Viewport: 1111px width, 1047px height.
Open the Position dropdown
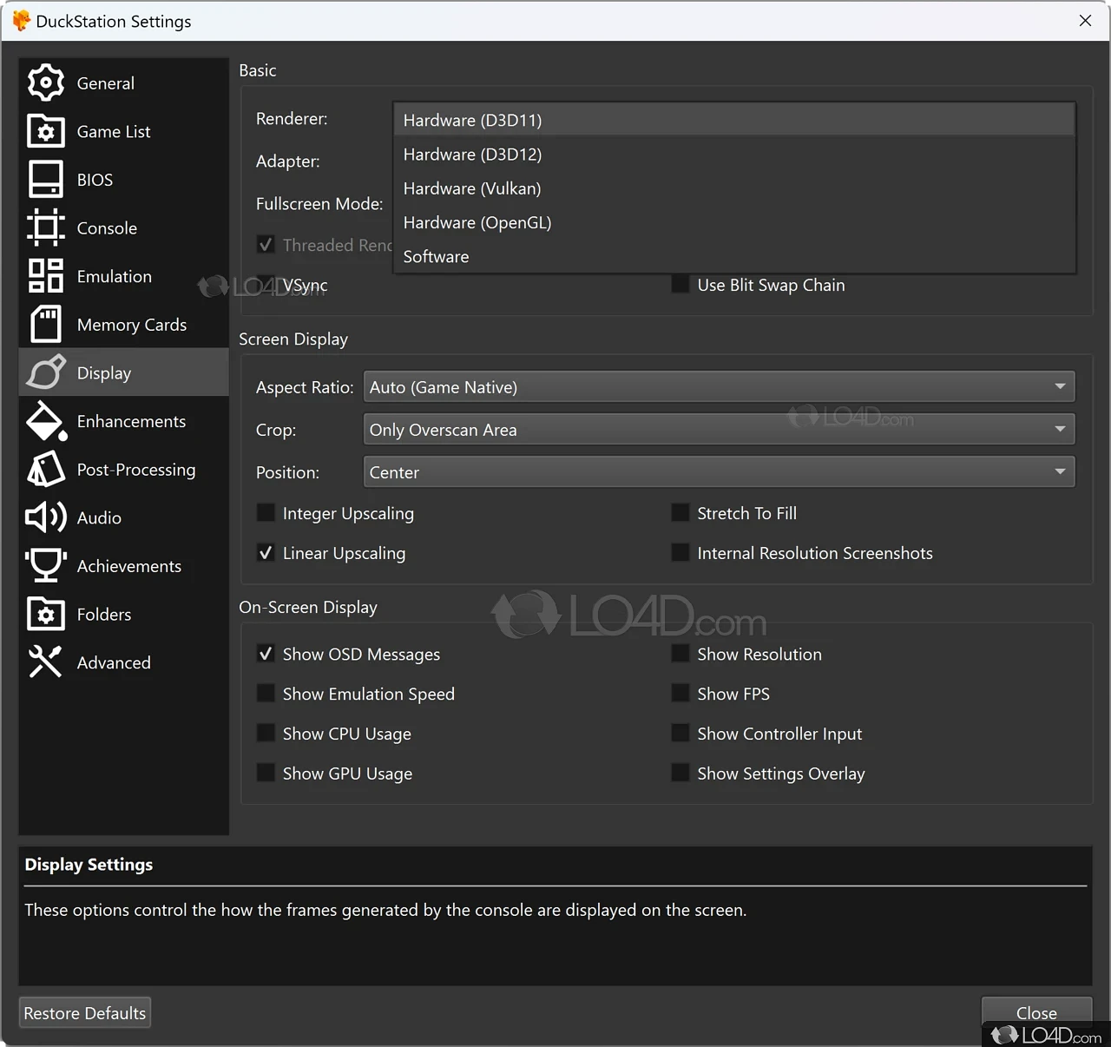(719, 472)
